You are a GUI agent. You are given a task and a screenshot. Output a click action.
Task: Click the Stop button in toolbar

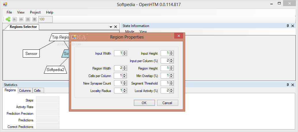click(x=34, y=19)
